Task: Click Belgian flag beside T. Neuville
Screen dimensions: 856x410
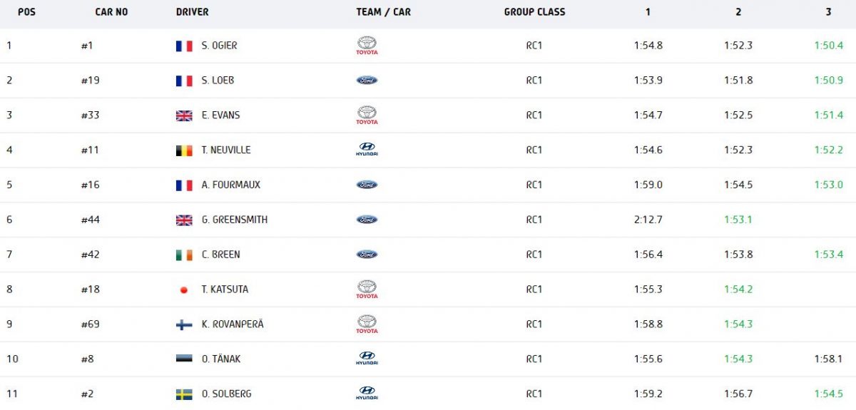Action: click(x=184, y=150)
